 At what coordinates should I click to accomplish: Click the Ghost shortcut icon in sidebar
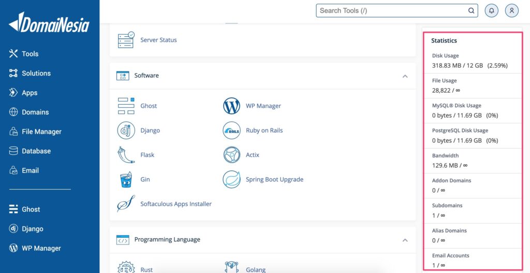13,209
